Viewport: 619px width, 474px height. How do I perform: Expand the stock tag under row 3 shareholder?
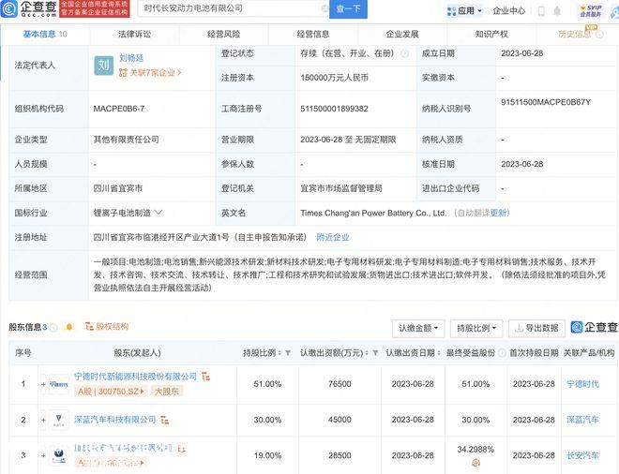coord(111,462)
